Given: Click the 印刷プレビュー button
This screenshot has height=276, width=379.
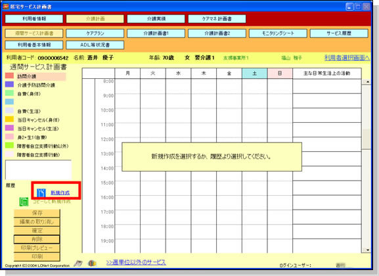Looking at the screenshot, I should [37, 248].
